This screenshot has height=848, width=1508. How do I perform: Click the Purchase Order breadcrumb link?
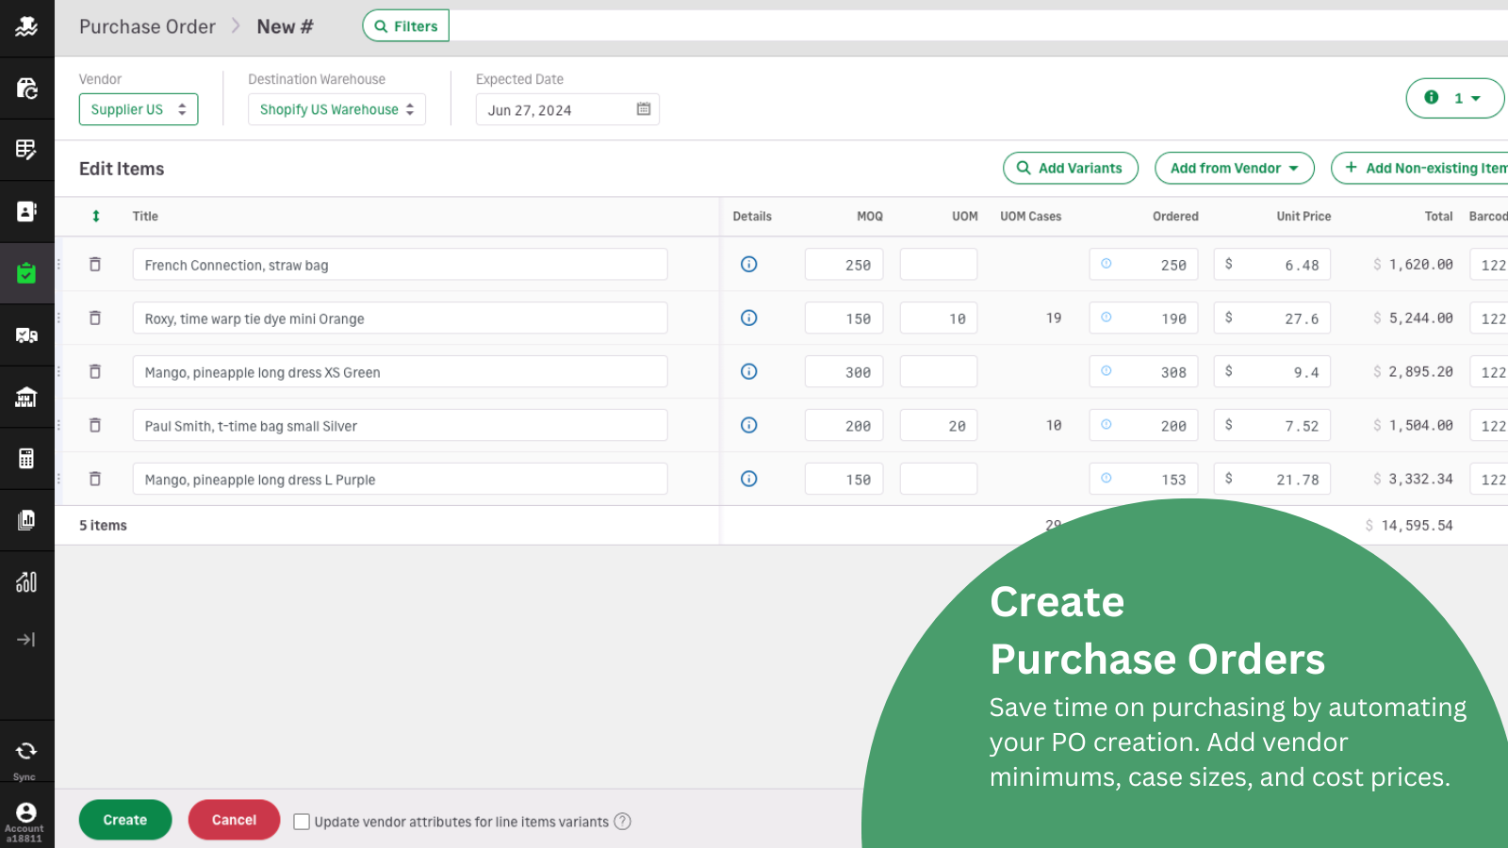[147, 26]
